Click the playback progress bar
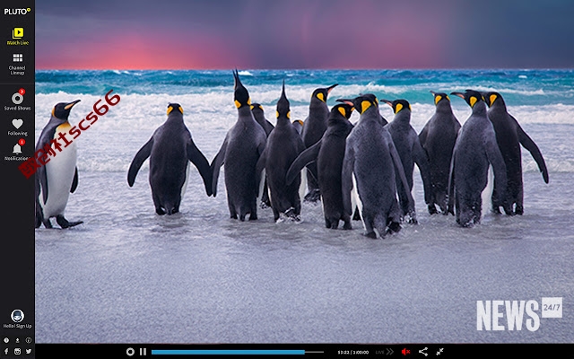 click(x=237, y=352)
